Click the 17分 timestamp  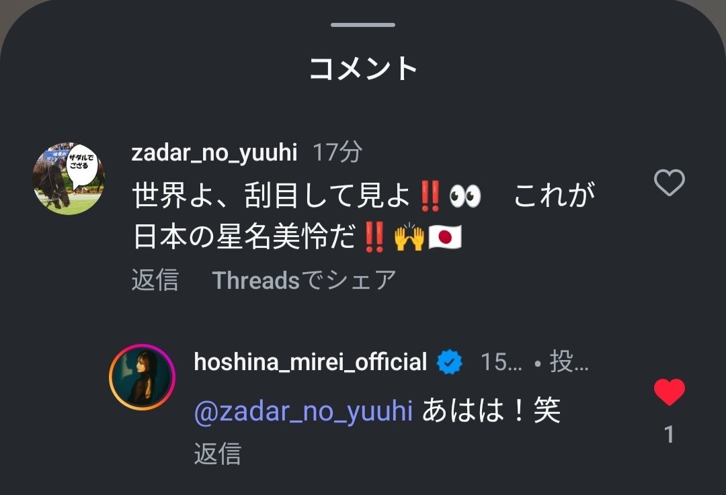[337, 152]
